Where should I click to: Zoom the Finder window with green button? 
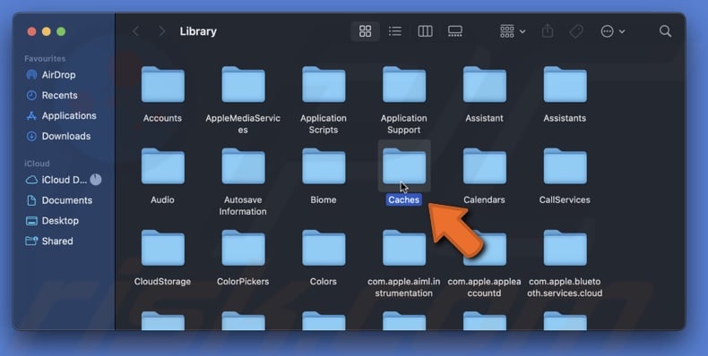61,31
